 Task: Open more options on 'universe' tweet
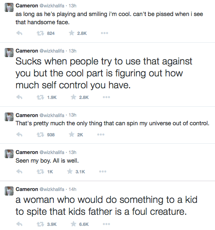(x=101, y=134)
